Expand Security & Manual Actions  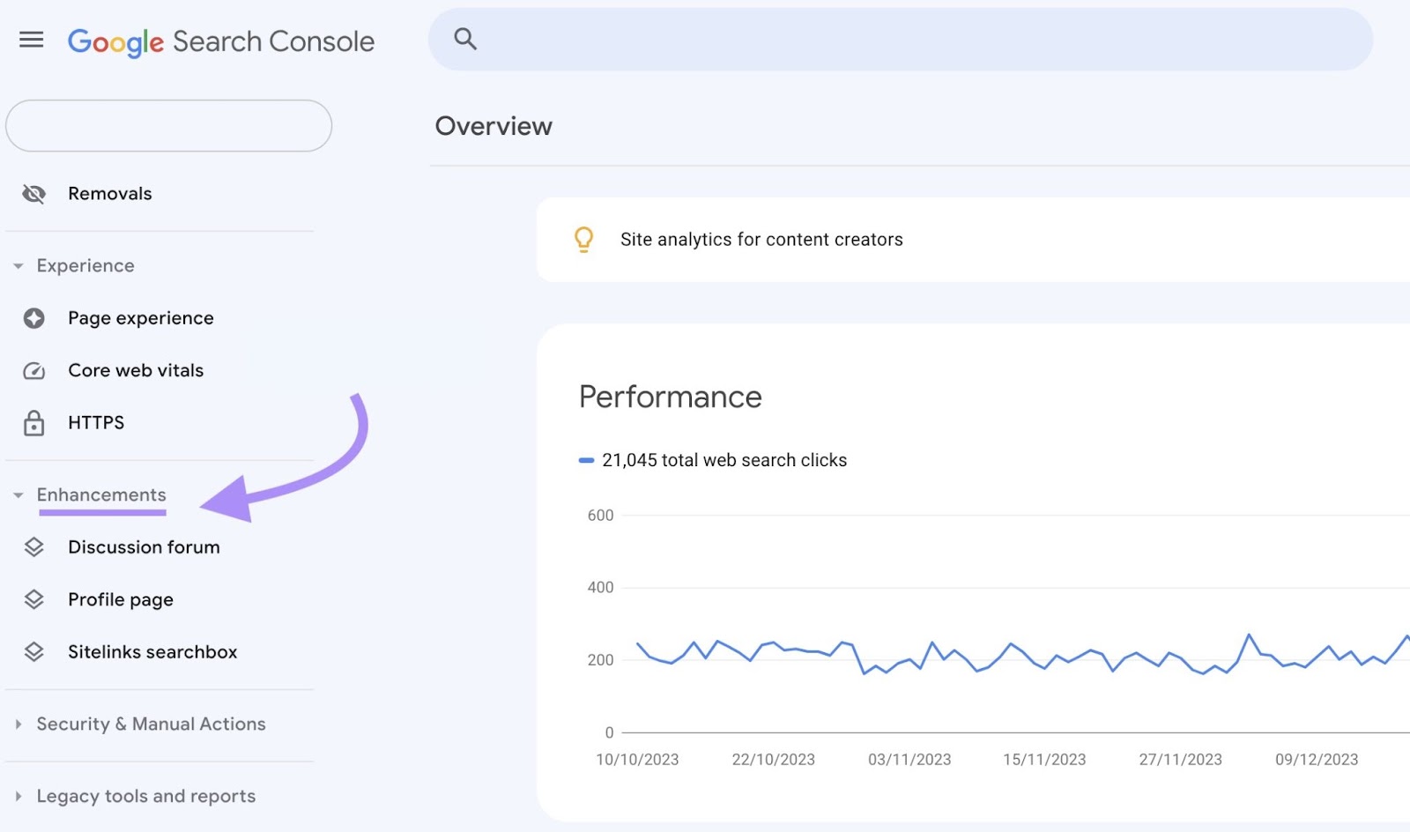pyautogui.click(x=18, y=724)
